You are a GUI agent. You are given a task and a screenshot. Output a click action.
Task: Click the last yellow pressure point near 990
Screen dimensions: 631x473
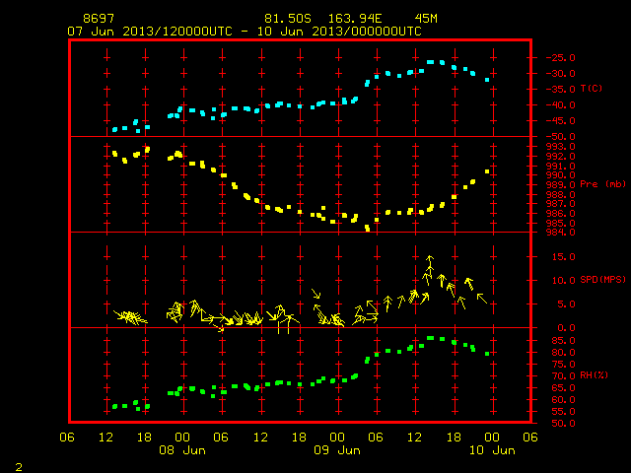tap(487, 171)
